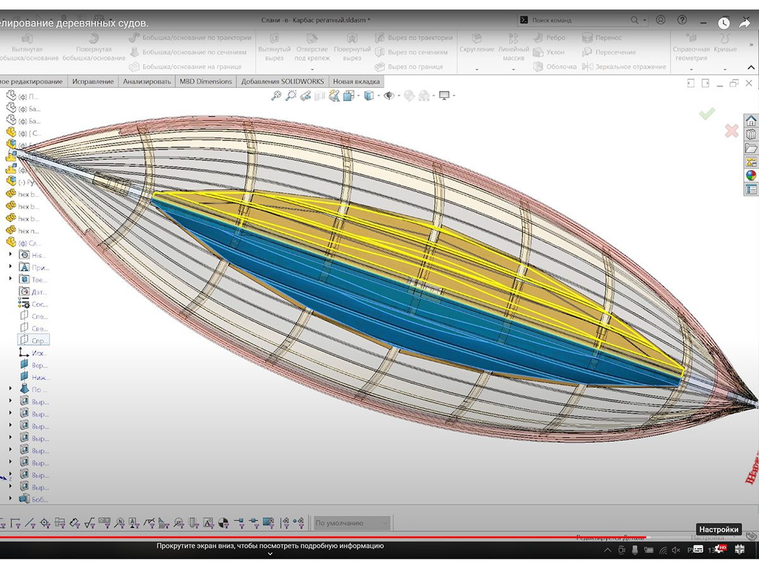Open the Добавления SOLIDWORKS tab
Image resolution: width=759 pixels, height=569 pixels.
[x=282, y=82]
